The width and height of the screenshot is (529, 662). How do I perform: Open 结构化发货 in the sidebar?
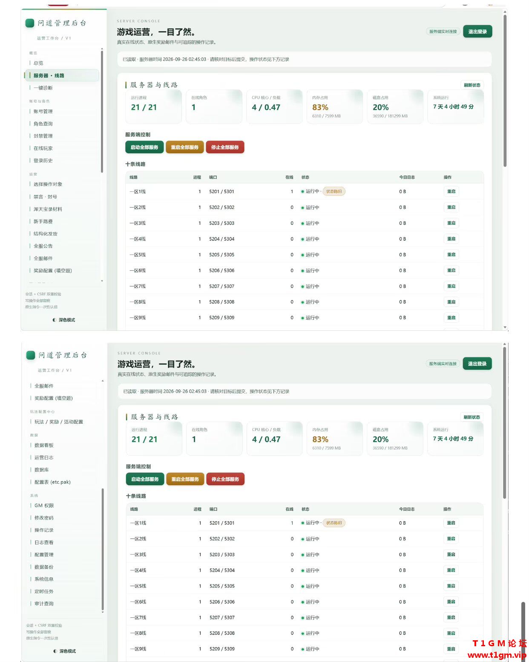click(x=46, y=234)
